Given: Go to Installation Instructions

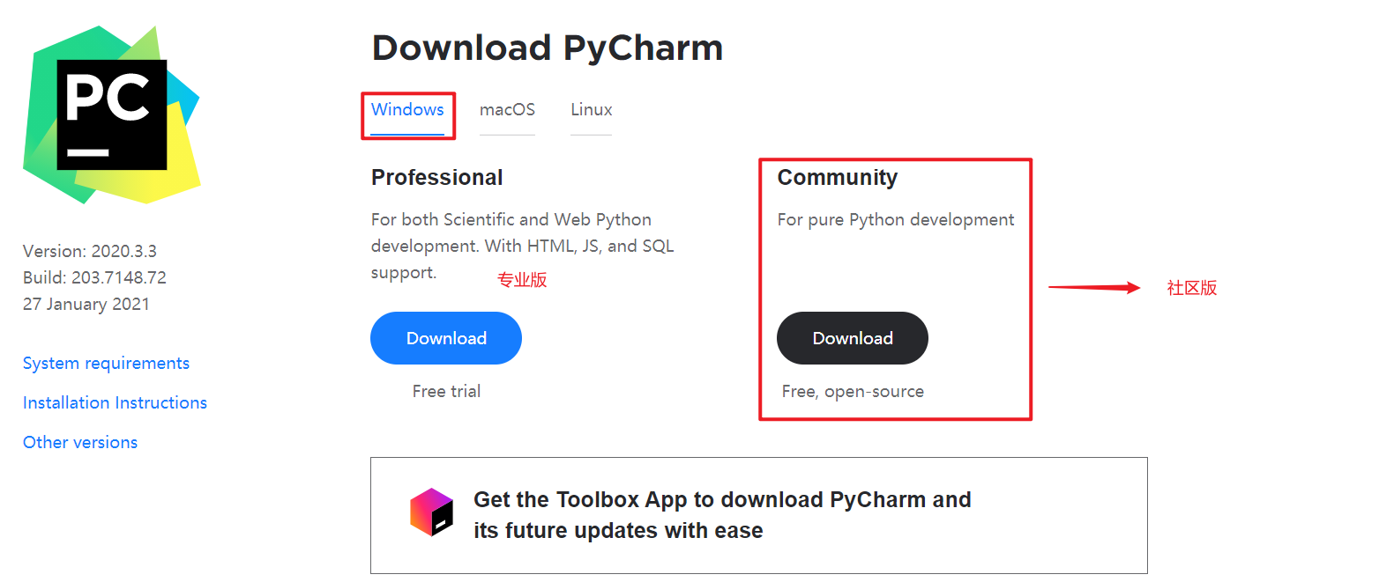Looking at the screenshot, I should [115, 402].
